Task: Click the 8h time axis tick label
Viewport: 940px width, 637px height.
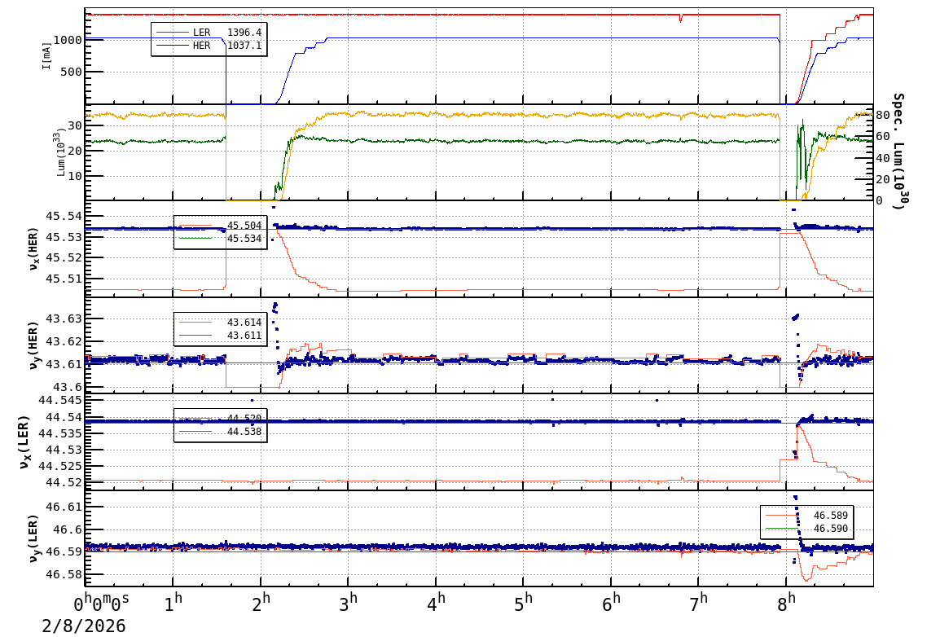Action: click(x=787, y=602)
